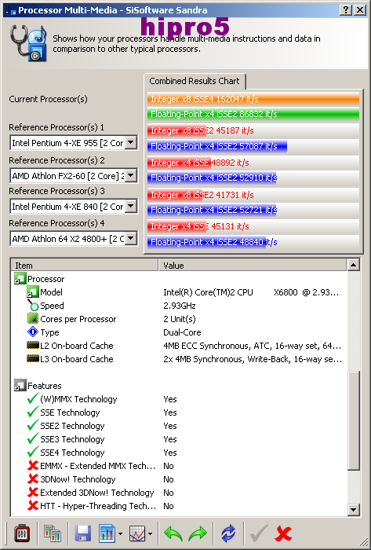Save results with the floppy disk icon
371x550 pixels.
point(83,533)
